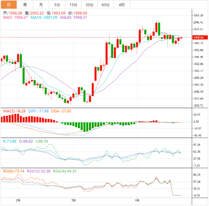
Task: Choose the 30分 interval tab
Action: pyautogui.click(x=89, y=5)
